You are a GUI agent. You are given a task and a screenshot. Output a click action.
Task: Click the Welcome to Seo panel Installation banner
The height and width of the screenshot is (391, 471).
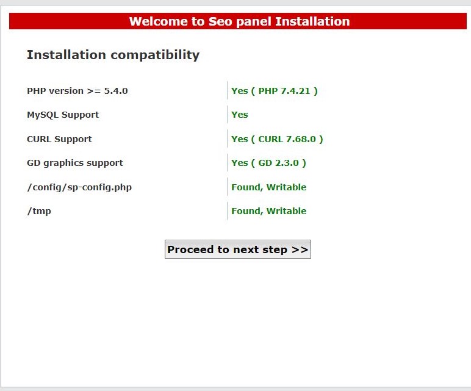point(239,21)
